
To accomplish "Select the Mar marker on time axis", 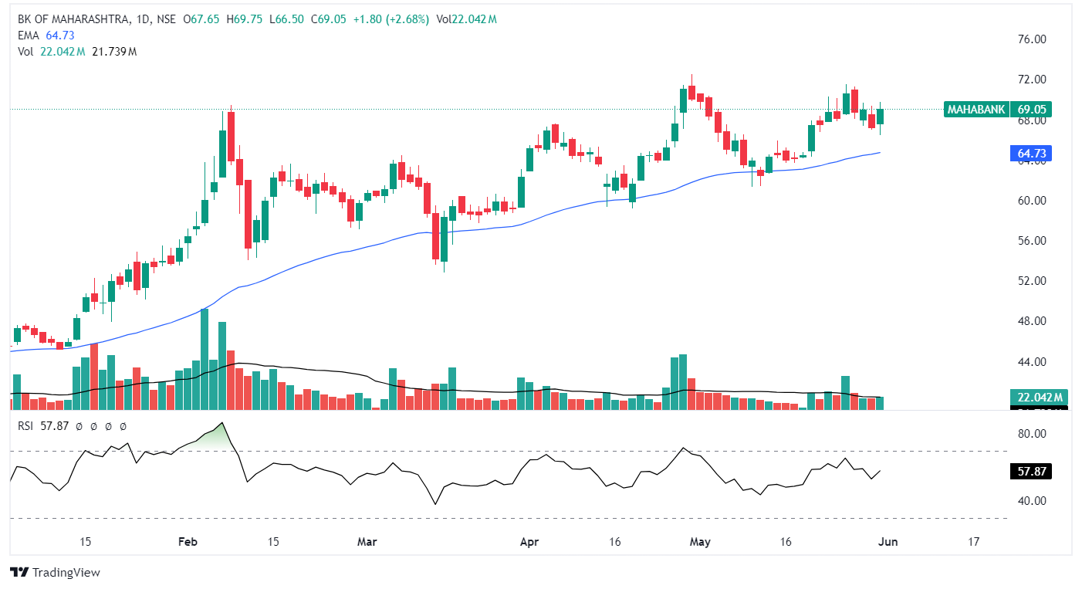I will [x=367, y=542].
